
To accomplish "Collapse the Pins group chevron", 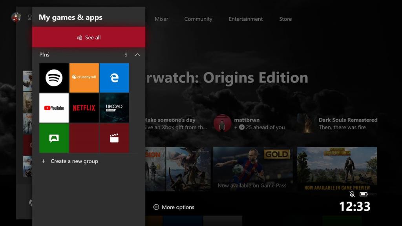I will pyautogui.click(x=137, y=55).
